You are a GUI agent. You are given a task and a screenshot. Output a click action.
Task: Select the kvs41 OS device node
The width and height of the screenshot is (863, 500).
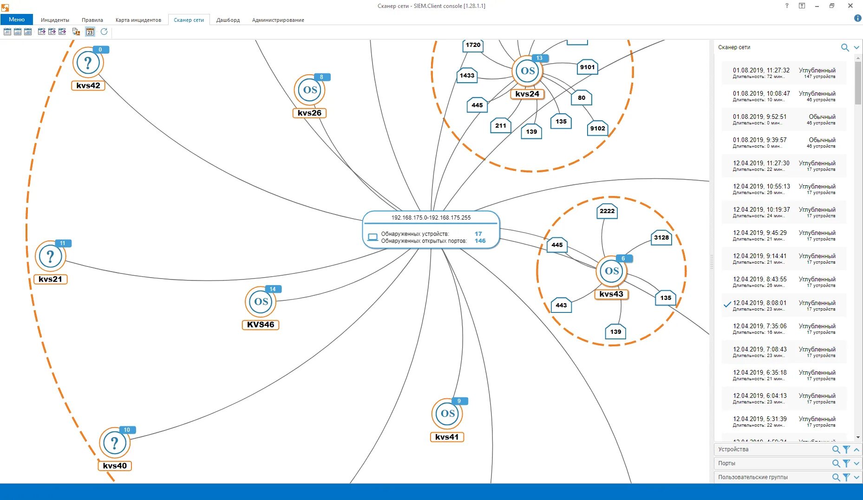point(447,414)
